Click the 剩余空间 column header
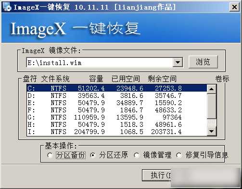 pyautogui.click(x=162, y=79)
